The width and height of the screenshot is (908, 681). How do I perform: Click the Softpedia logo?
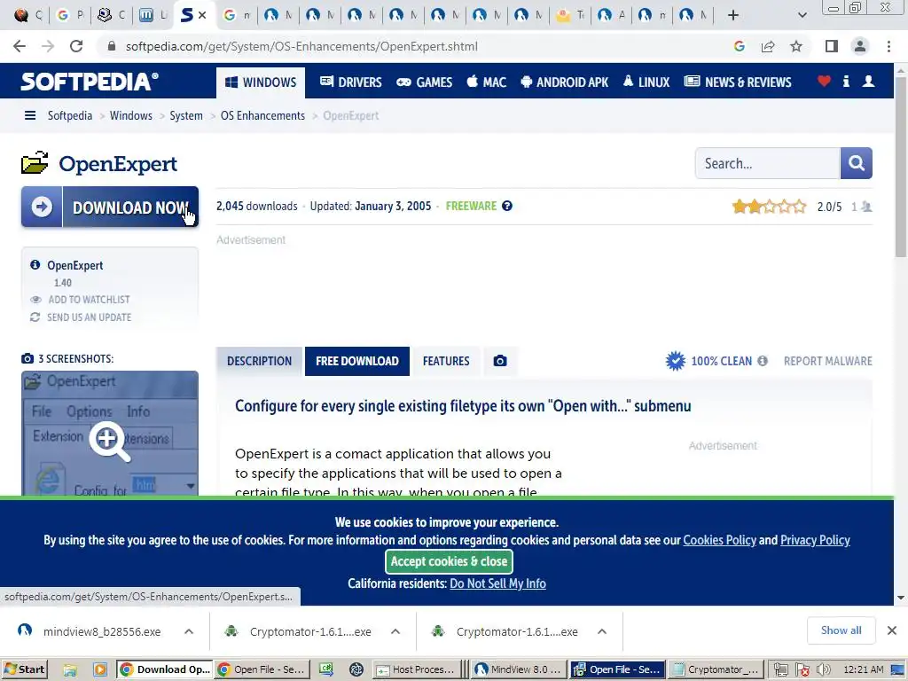pos(90,81)
